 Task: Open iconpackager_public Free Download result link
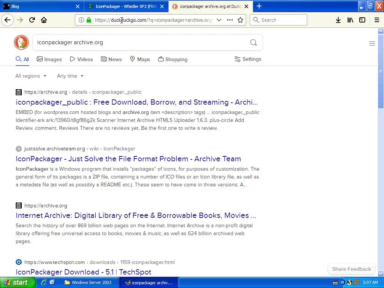click(x=136, y=102)
